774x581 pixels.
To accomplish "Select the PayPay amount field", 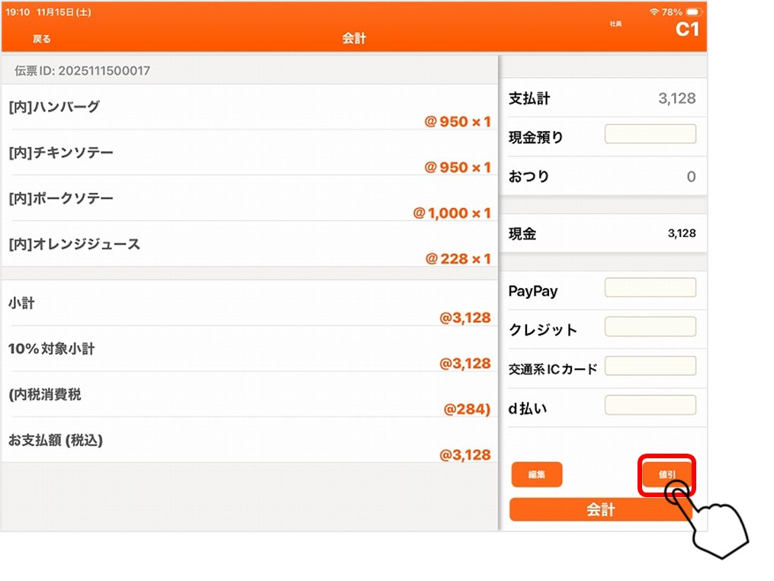I will point(650,287).
